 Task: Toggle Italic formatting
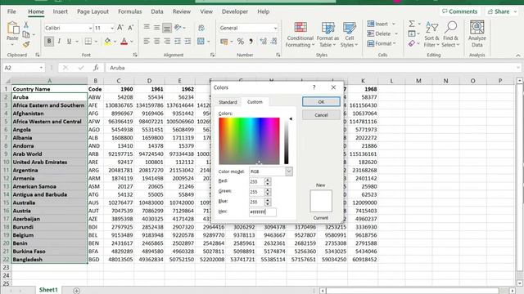pos(59,41)
